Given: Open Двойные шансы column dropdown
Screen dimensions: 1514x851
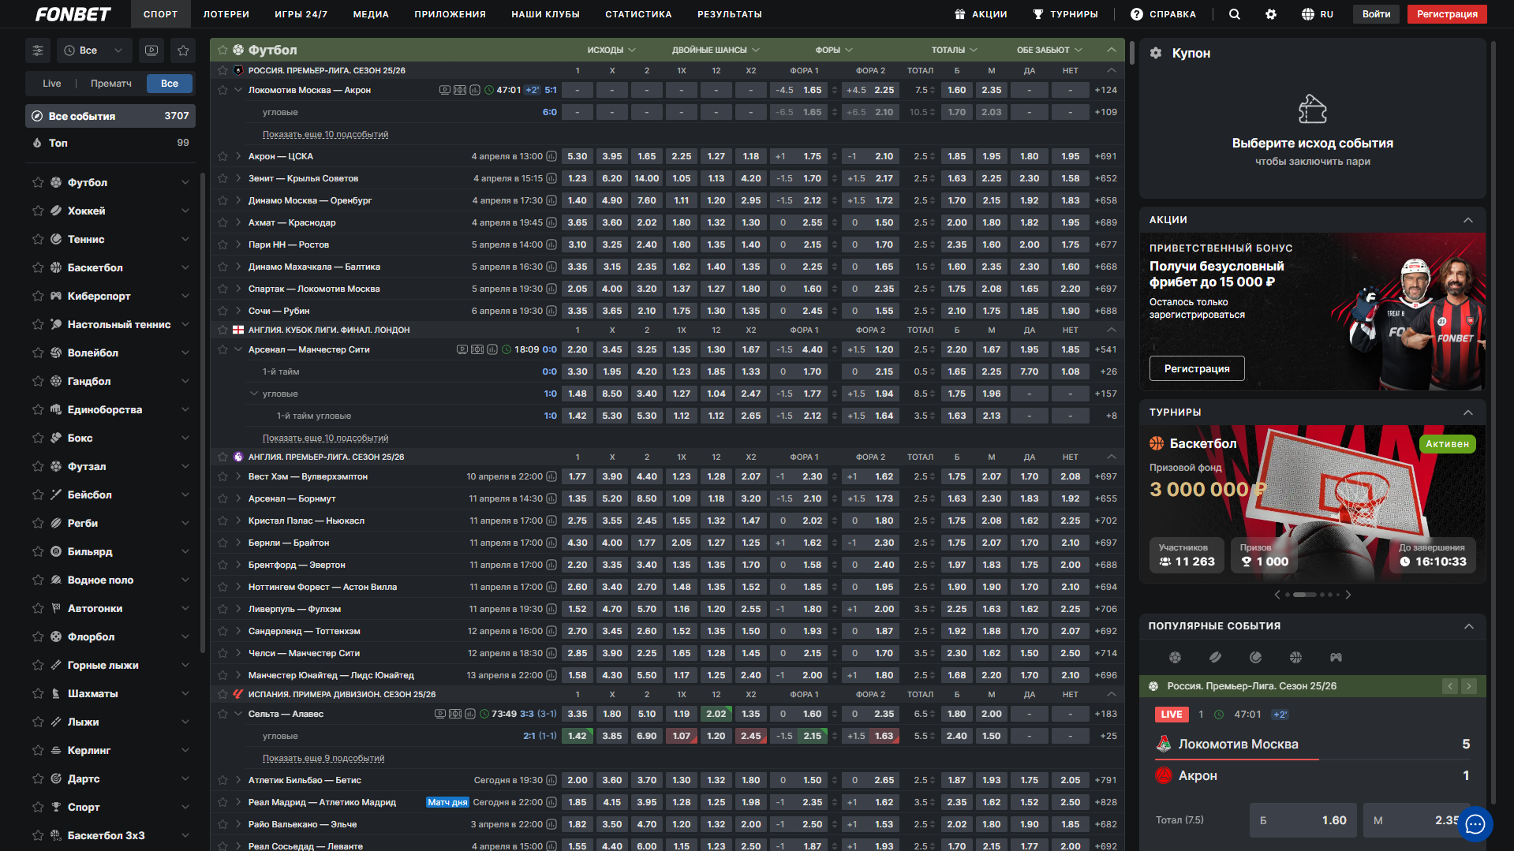Looking at the screenshot, I should tap(716, 50).
